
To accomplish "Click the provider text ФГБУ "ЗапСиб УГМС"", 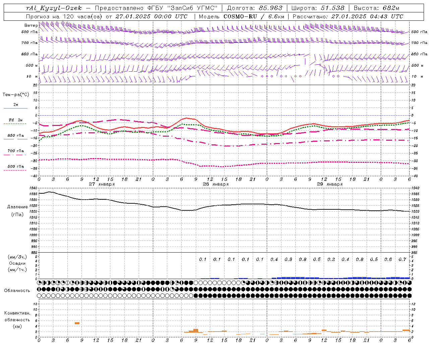I will (x=182, y=8).
